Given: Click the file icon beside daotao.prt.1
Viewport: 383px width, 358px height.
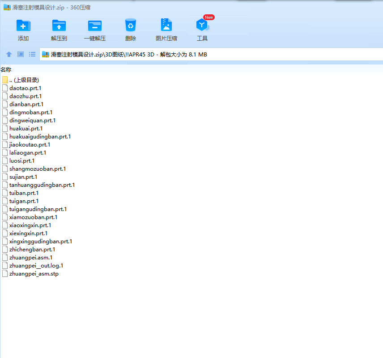Looking at the screenshot, I should click(x=5, y=88).
